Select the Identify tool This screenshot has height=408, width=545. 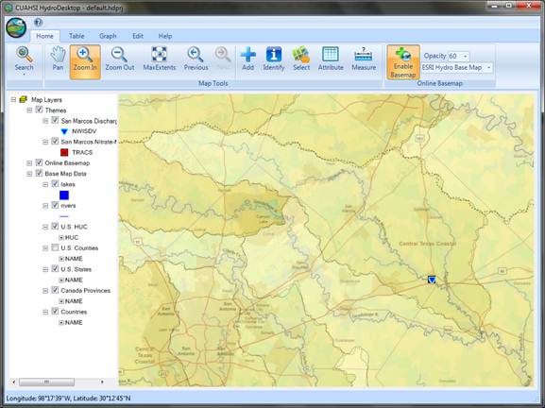(x=274, y=59)
